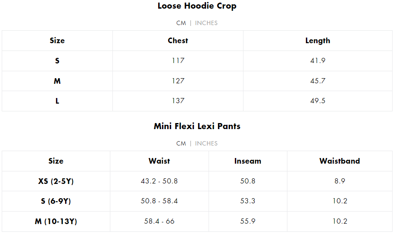This screenshot has width=396, height=234.
Task: Select the size S hoodie row
Action: pyautogui.click(x=197, y=61)
